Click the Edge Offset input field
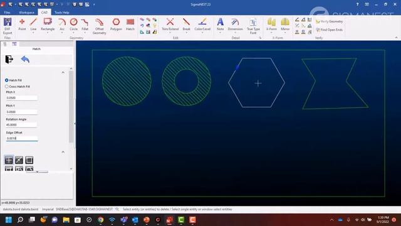The width and height of the screenshot is (401, 226). pos(22,138)
